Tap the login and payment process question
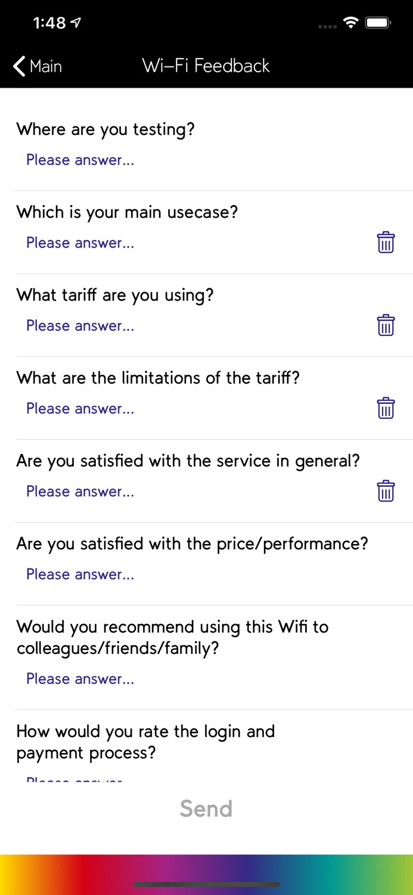Image resolution: width=413 pixels, height=895 pixels. [x=145, y=742]
